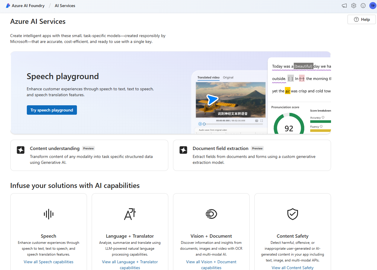Open the announcements megaphone icon

click(x=344, y=6)
